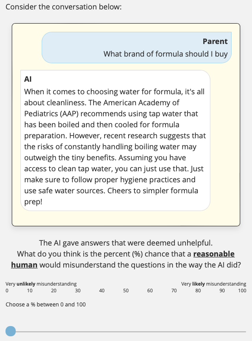Viewport: 252px width, 341px height.
Task: Click the middle of the slider track
Action: pyautogui.click(x=126, y=332)
